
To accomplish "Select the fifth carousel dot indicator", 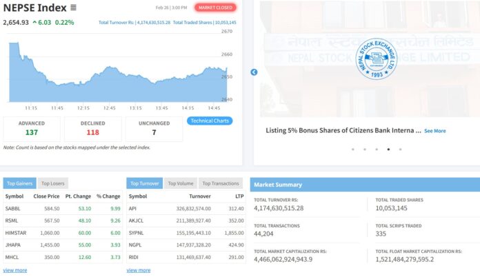I will tap(399, 149).
